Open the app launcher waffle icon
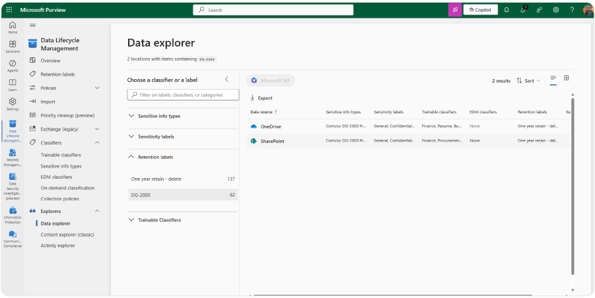 coord(9,10)
